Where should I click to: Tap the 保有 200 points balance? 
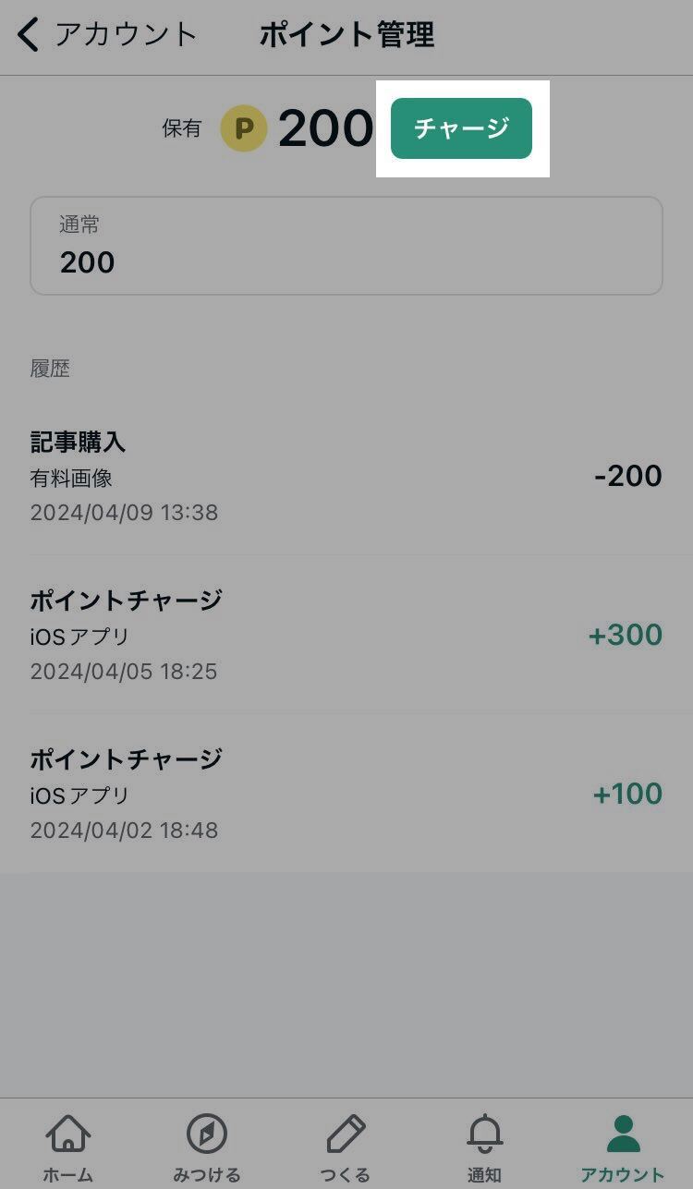pos(268,128)
